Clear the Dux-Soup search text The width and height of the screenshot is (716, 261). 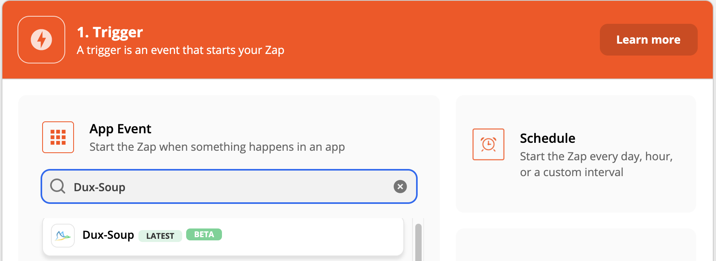(x=400, y=186)
